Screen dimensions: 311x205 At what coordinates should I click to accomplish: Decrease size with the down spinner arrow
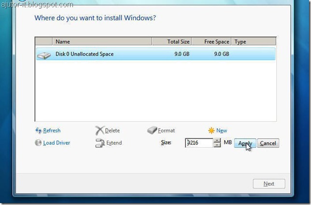217,145
